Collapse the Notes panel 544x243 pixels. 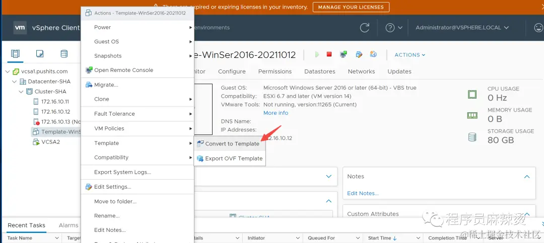click(x=527, y=177)
